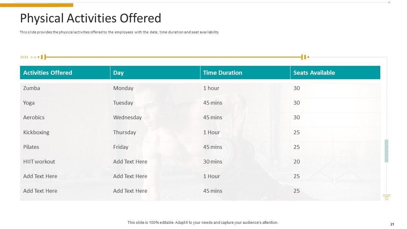This screenshot has width=407, height=229.
Task: Select the Seats Available column header
Action: pyautogui.click(x=314, y=73)
